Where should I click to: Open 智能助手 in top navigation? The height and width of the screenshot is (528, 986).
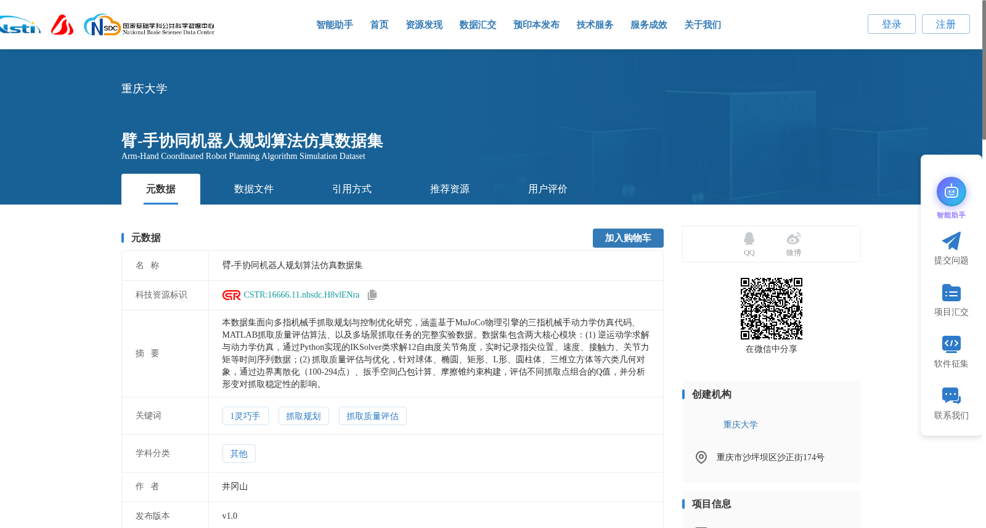click(335, 25)
